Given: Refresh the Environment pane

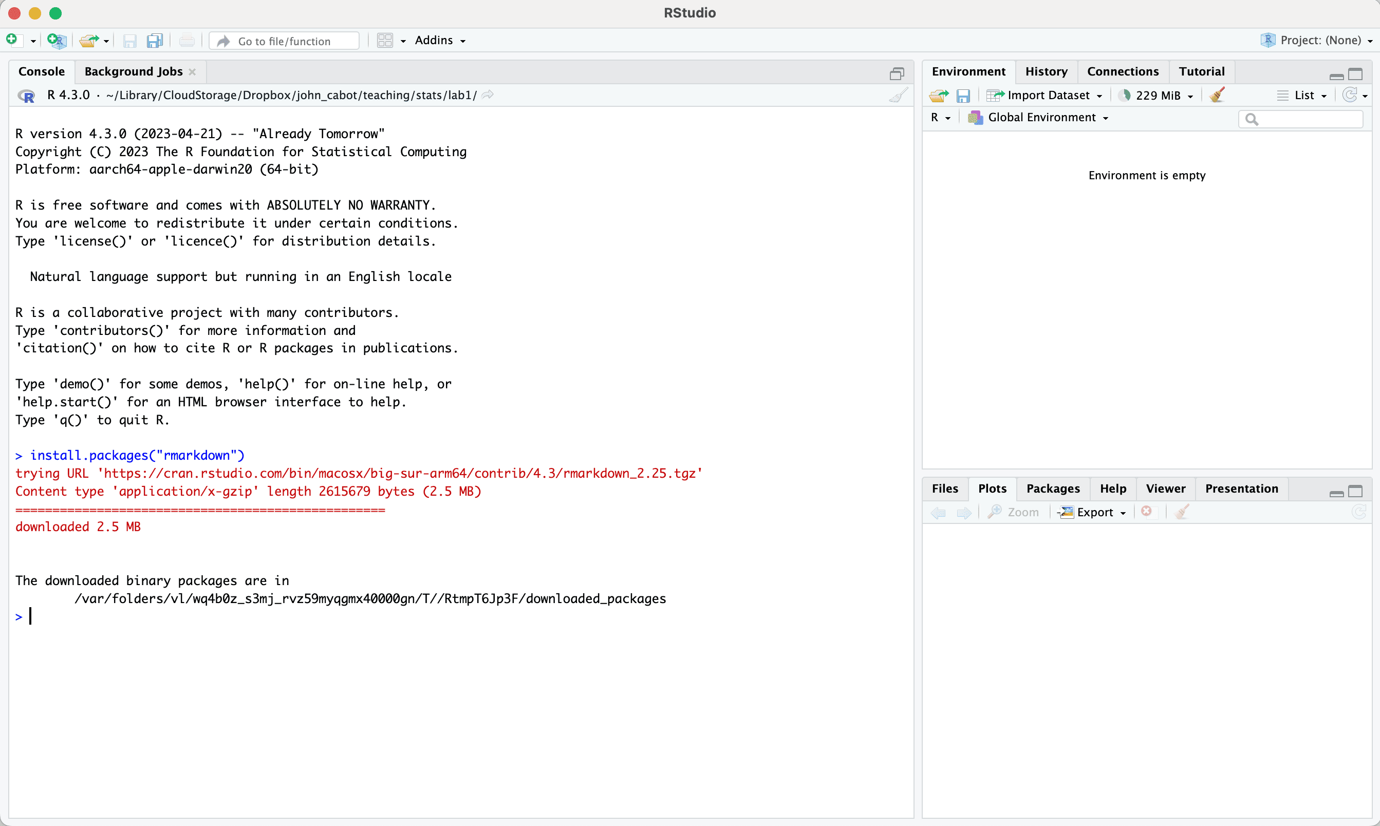Looking at the screenshot, I should point(1349,95).
